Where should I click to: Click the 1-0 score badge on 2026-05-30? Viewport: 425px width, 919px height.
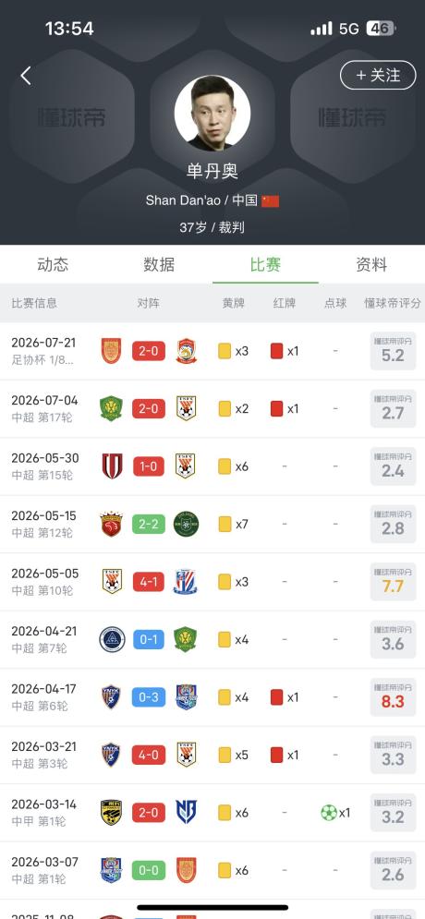(x=149, y=466)
